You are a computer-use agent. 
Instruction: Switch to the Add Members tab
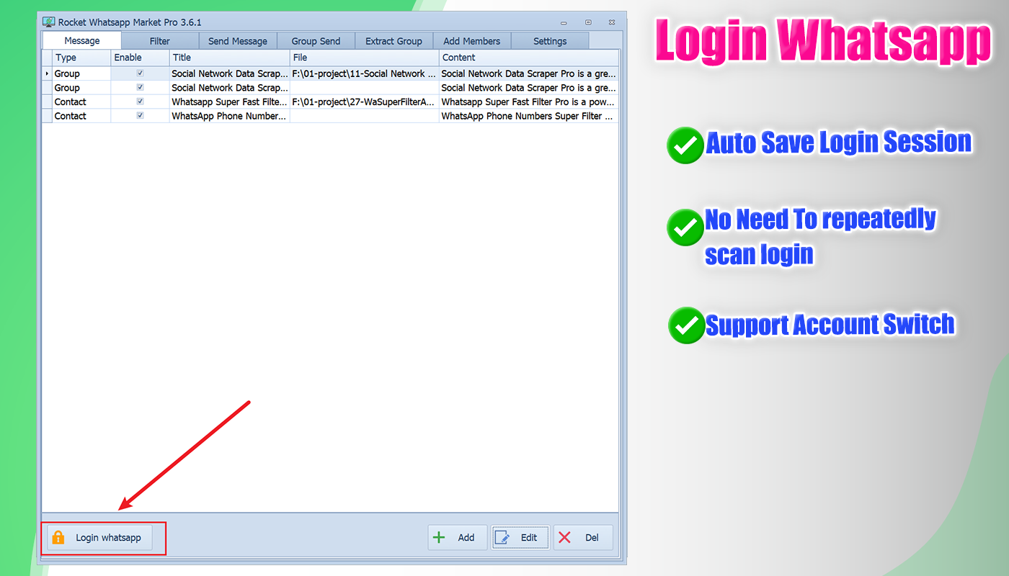click(471, 41)
